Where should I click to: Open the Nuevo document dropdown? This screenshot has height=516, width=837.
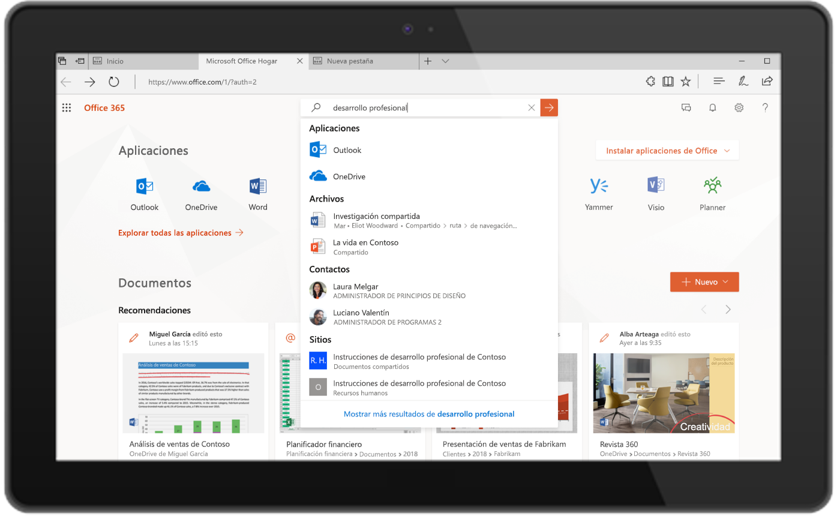[x=704, y=282]
